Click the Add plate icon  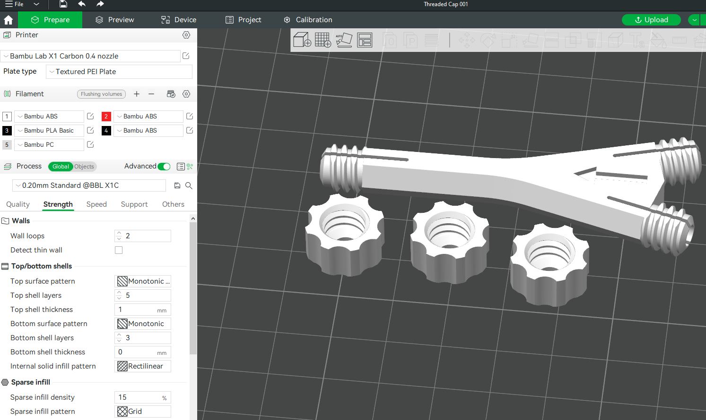click(323, 40)
